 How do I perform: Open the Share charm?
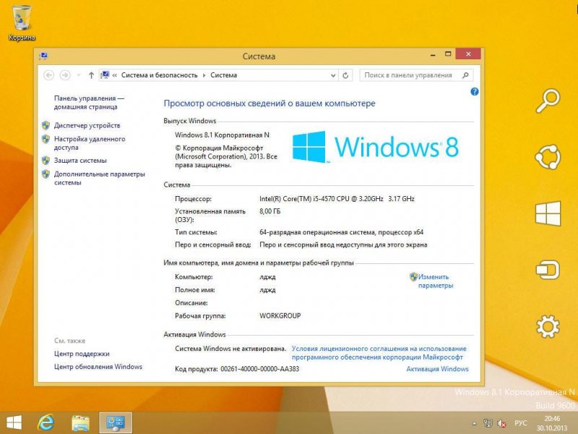coord(548,157)
